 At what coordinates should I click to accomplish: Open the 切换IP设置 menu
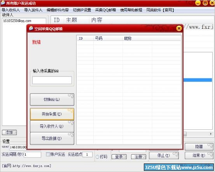tap(82, 10)
